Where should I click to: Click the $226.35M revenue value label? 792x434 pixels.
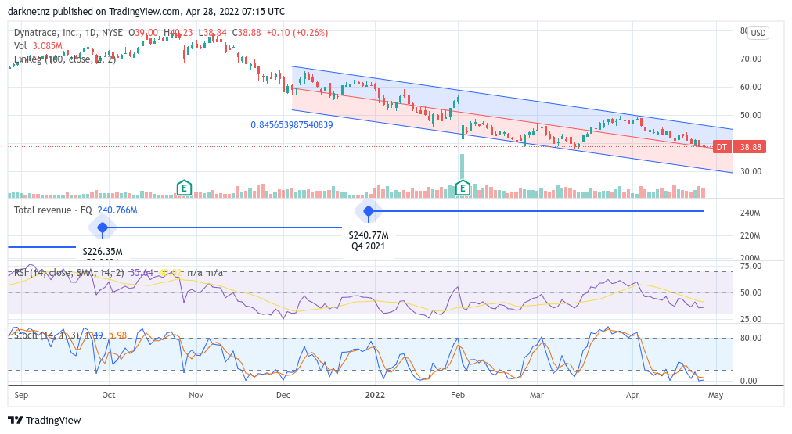click(x=103, y=251)
